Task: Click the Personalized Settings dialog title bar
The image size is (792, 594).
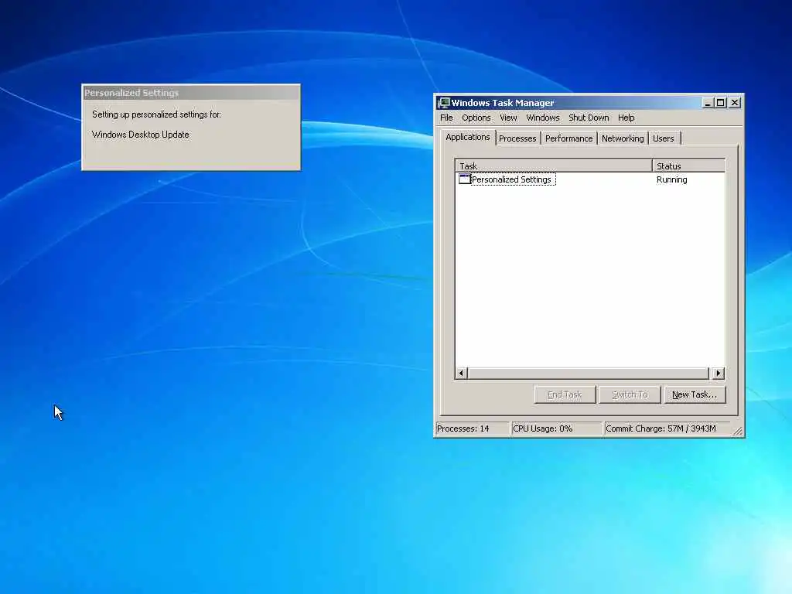Action: (x=191, y=93)
